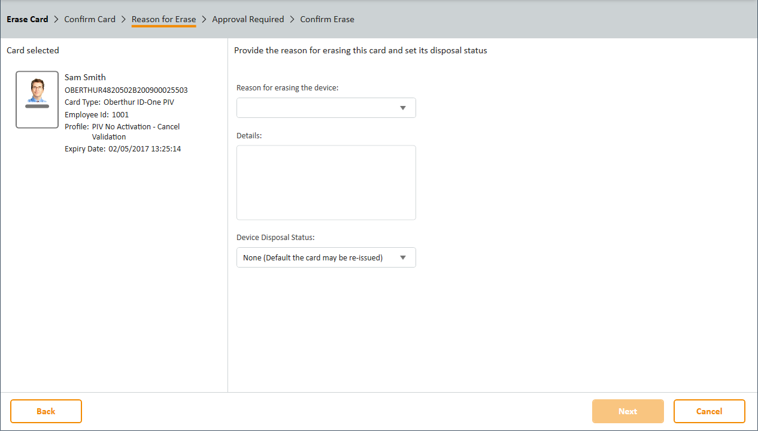
Task: Open the Reason for erasing the device dropdown
Action: (326, 108)
